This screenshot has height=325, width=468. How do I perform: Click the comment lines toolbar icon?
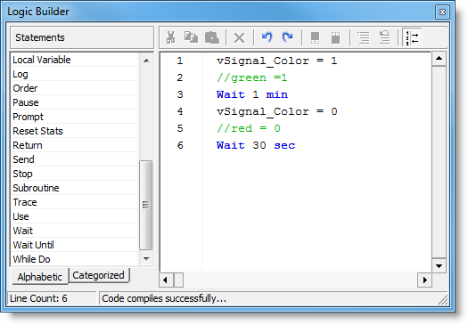coord(385,37)
